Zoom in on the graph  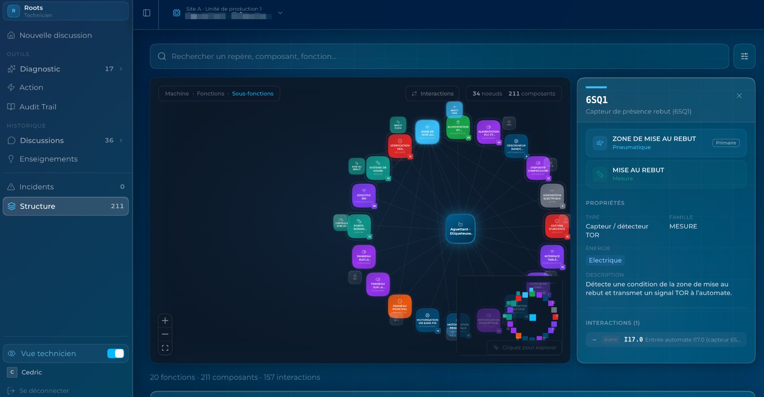click(x=165, y=321)
